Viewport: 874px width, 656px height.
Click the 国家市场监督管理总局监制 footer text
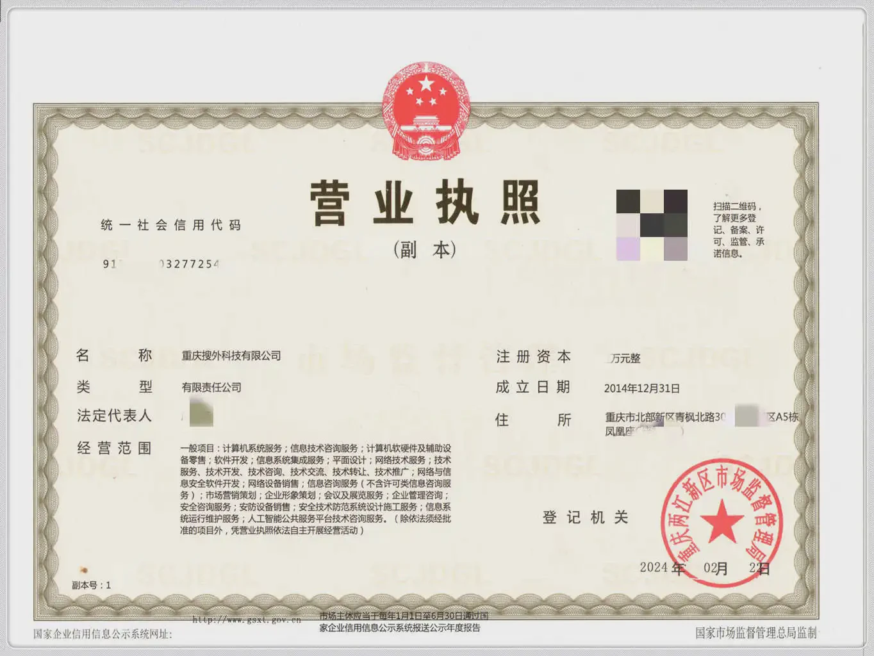(756, 633)
